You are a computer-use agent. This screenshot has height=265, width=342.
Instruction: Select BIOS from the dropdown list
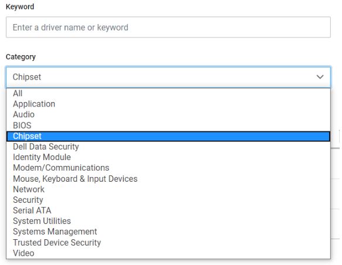point(168,125)
